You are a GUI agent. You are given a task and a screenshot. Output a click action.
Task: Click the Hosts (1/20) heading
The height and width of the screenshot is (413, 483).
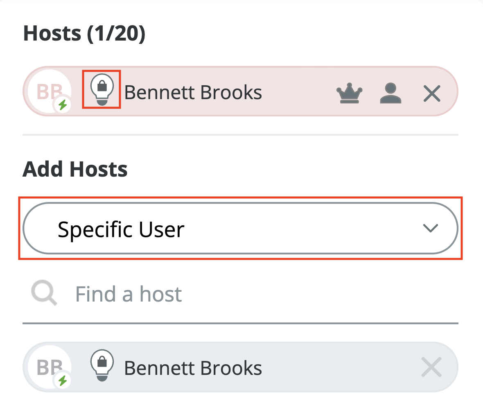pos(84,34)
